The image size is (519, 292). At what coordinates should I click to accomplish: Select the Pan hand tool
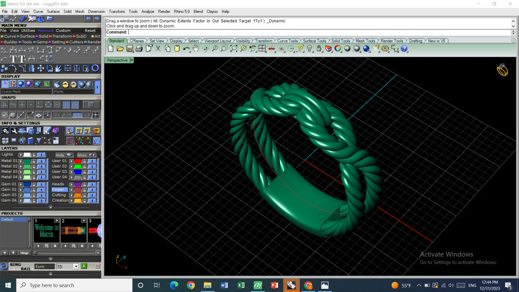tap(195, 49)
